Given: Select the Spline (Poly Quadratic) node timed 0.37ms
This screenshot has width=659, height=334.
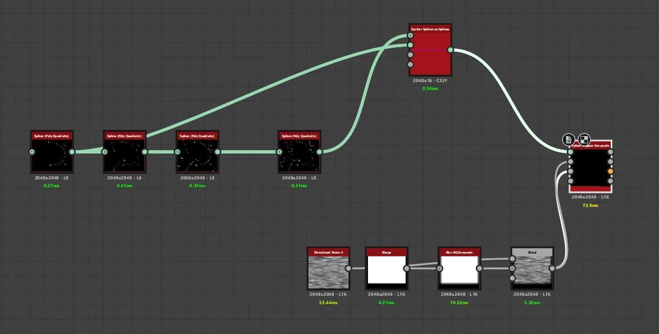Looking at the screenshot, I should click(x=198, y=152).
